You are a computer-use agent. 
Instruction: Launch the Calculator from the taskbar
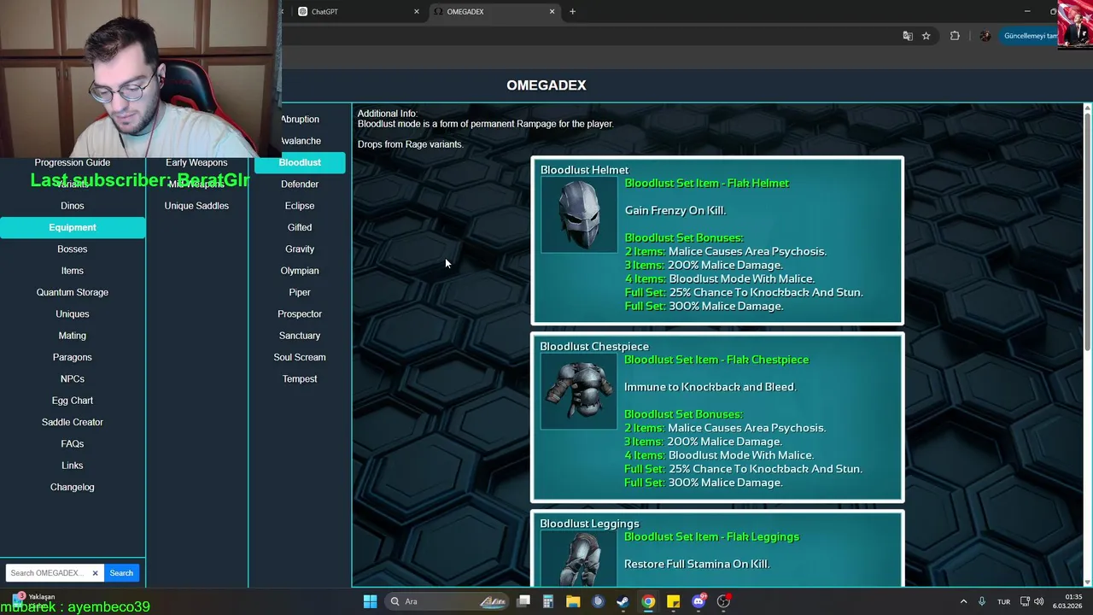coord(548,601)
